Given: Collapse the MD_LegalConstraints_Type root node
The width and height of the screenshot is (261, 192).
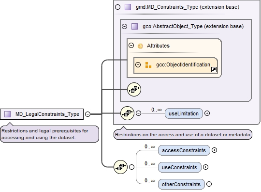Looking at the screenshot, I should [x=87, y=114].
